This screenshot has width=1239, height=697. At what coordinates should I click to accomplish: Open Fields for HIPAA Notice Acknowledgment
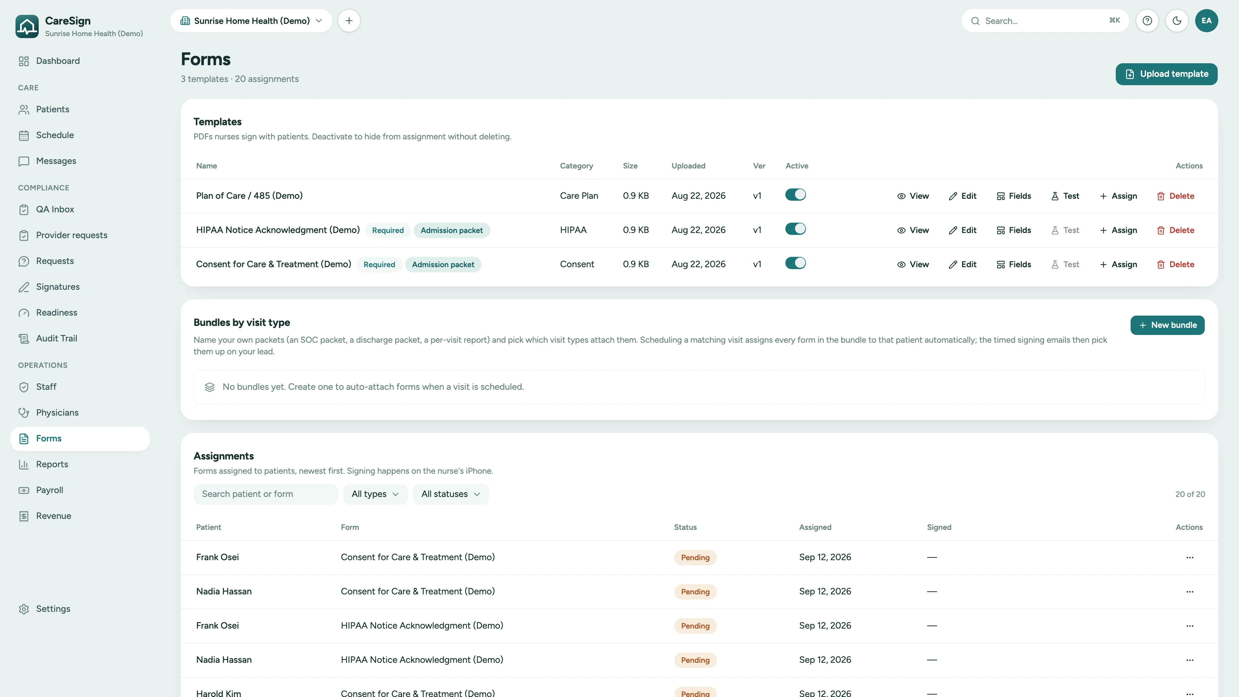pyautogui.click(x=1014, y=230)
